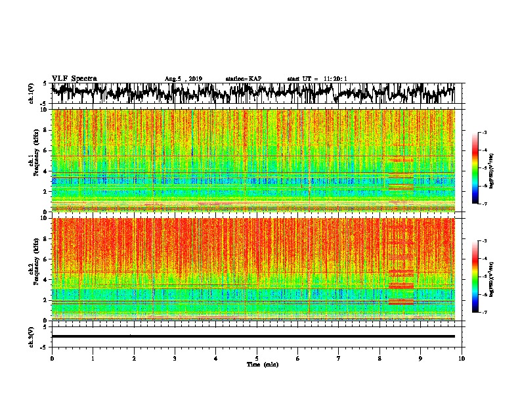Click the 'ch.1(V)' axis label at top
The height and width of the screenshot is (402, 520).
pyautogui.click(x=32, y=93)
